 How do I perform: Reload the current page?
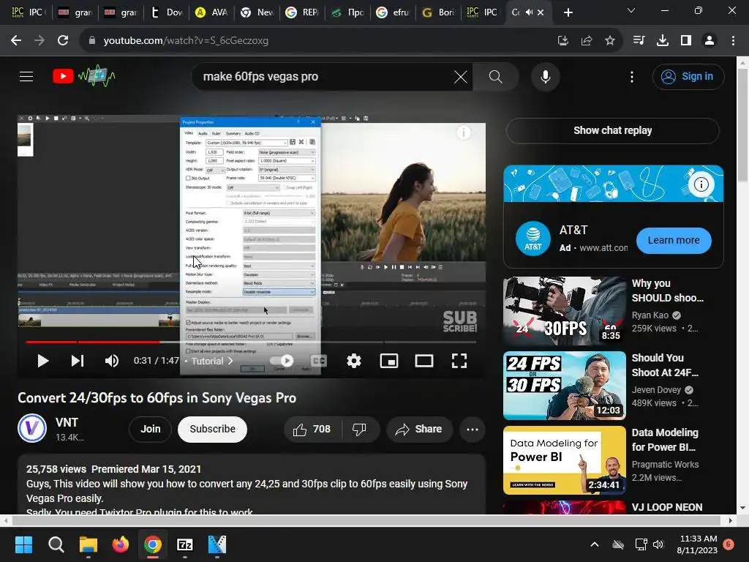point(63,41)
